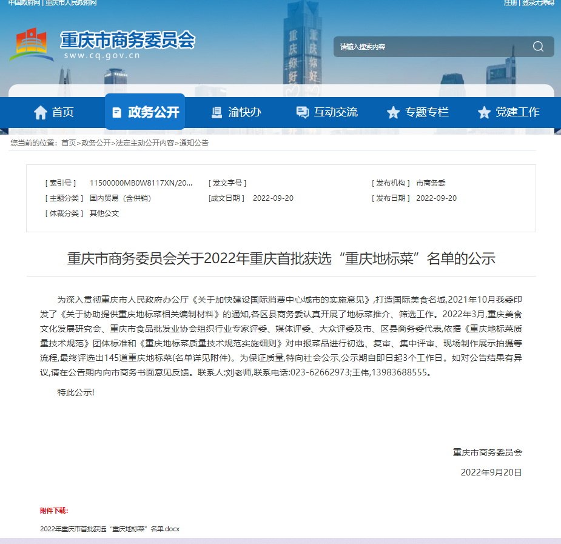
Task: Click the [ 索引号 ] field label
Action: pos(61,183)
